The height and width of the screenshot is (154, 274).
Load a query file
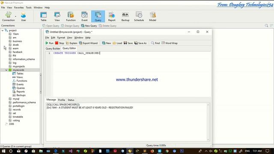coord(117,43)
